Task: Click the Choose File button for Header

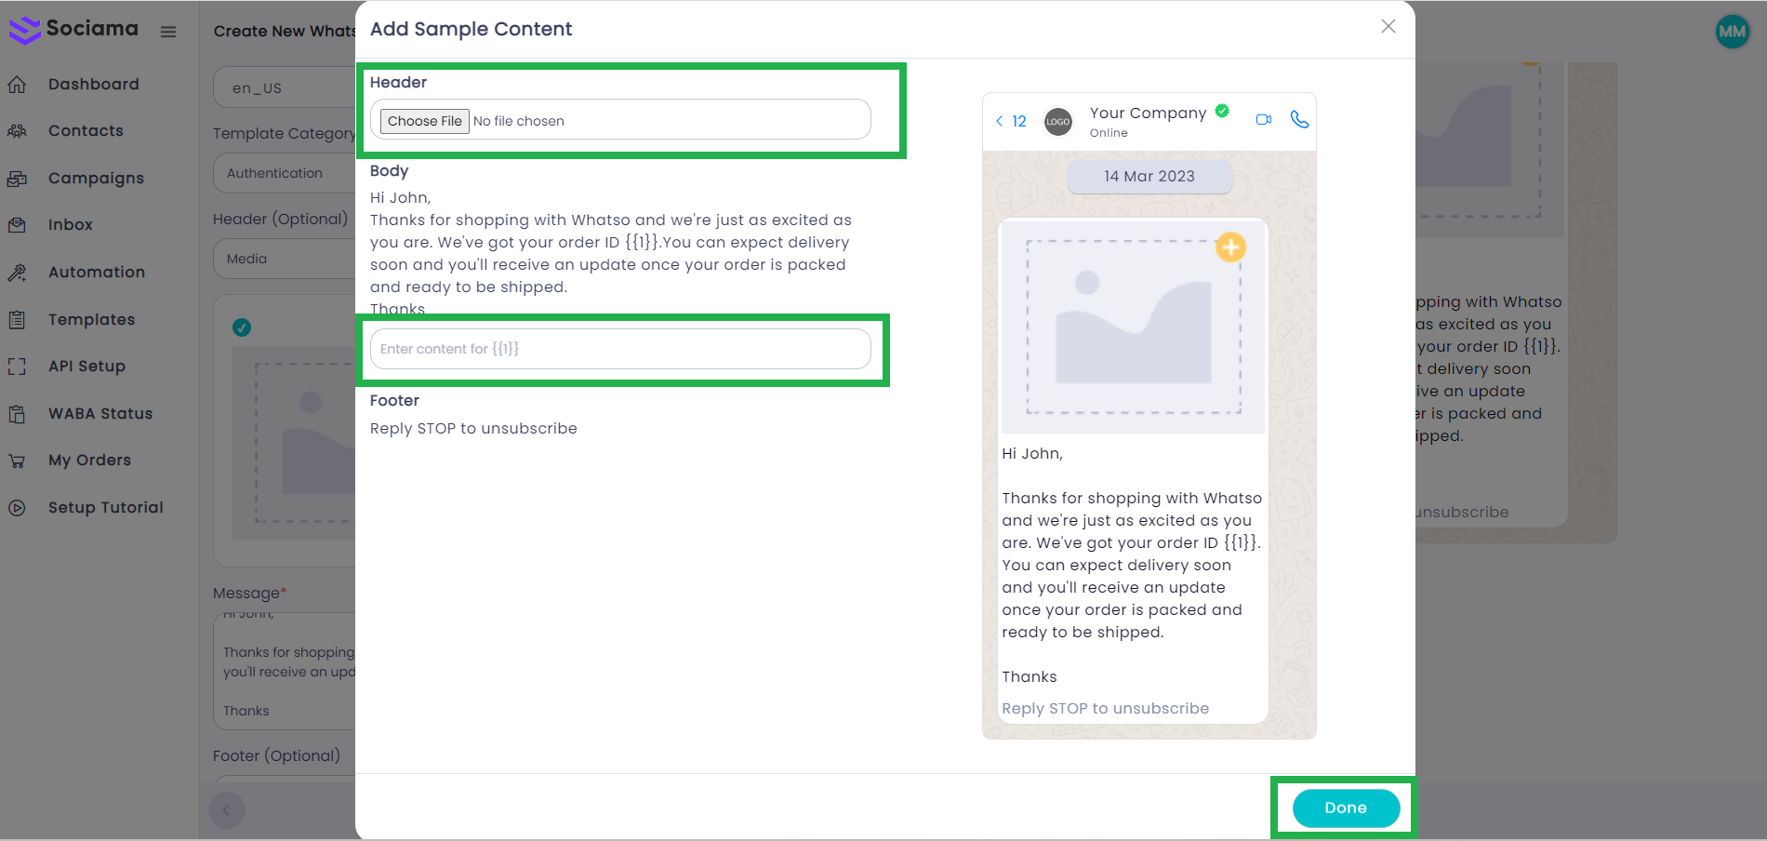Action: pyautogui.click(x=424, y=121)
